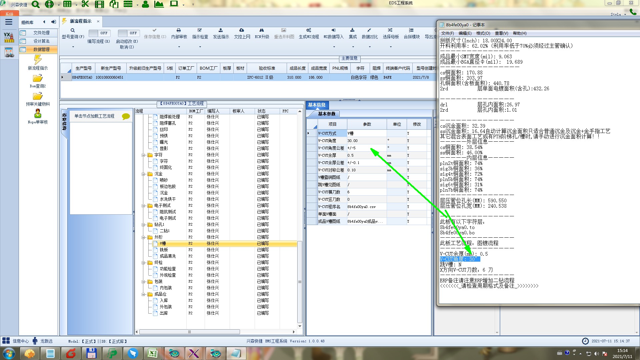Click 指示检查 toolbar button
This screenshot has width=640, height=360.
pyautogui.click(x=200, y=34)
